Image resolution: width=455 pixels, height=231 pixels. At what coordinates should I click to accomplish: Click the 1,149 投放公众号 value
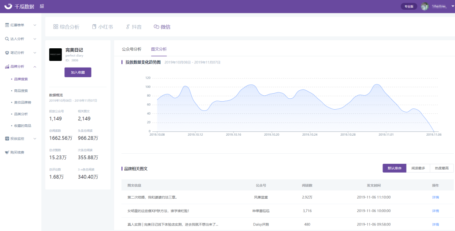point(56,118)
